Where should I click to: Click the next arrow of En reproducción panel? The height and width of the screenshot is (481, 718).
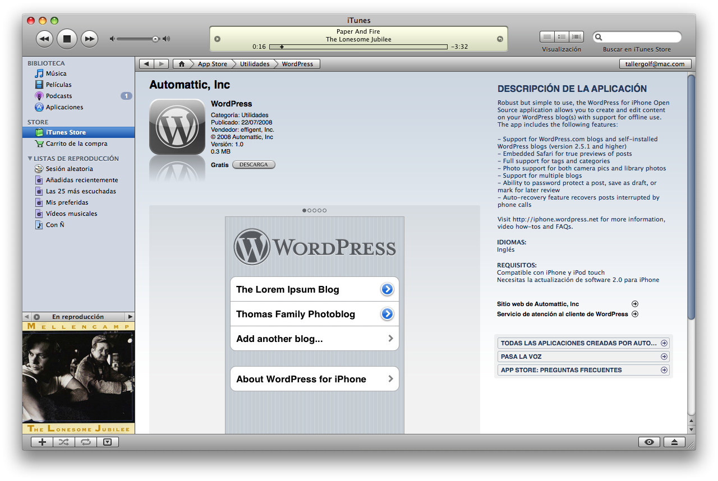coord(130,317)
